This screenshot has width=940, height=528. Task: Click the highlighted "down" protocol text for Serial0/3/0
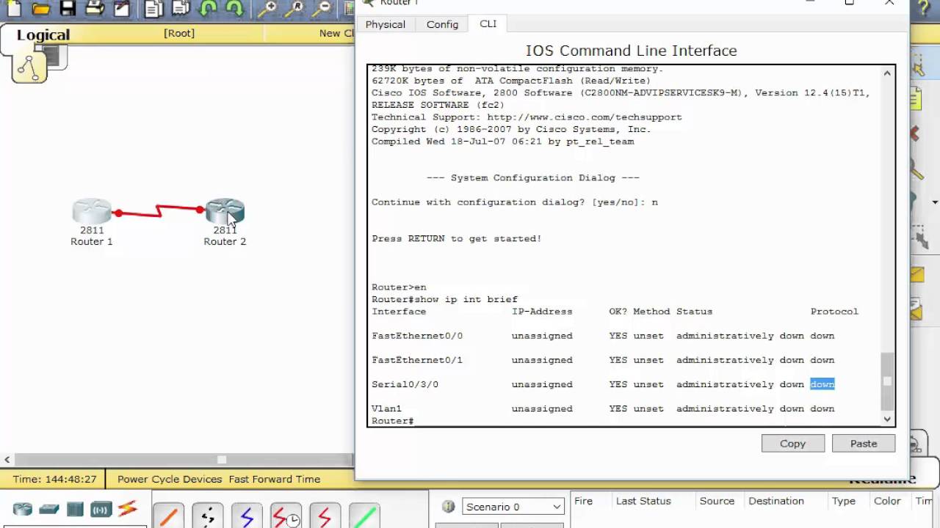pos(822,384)
